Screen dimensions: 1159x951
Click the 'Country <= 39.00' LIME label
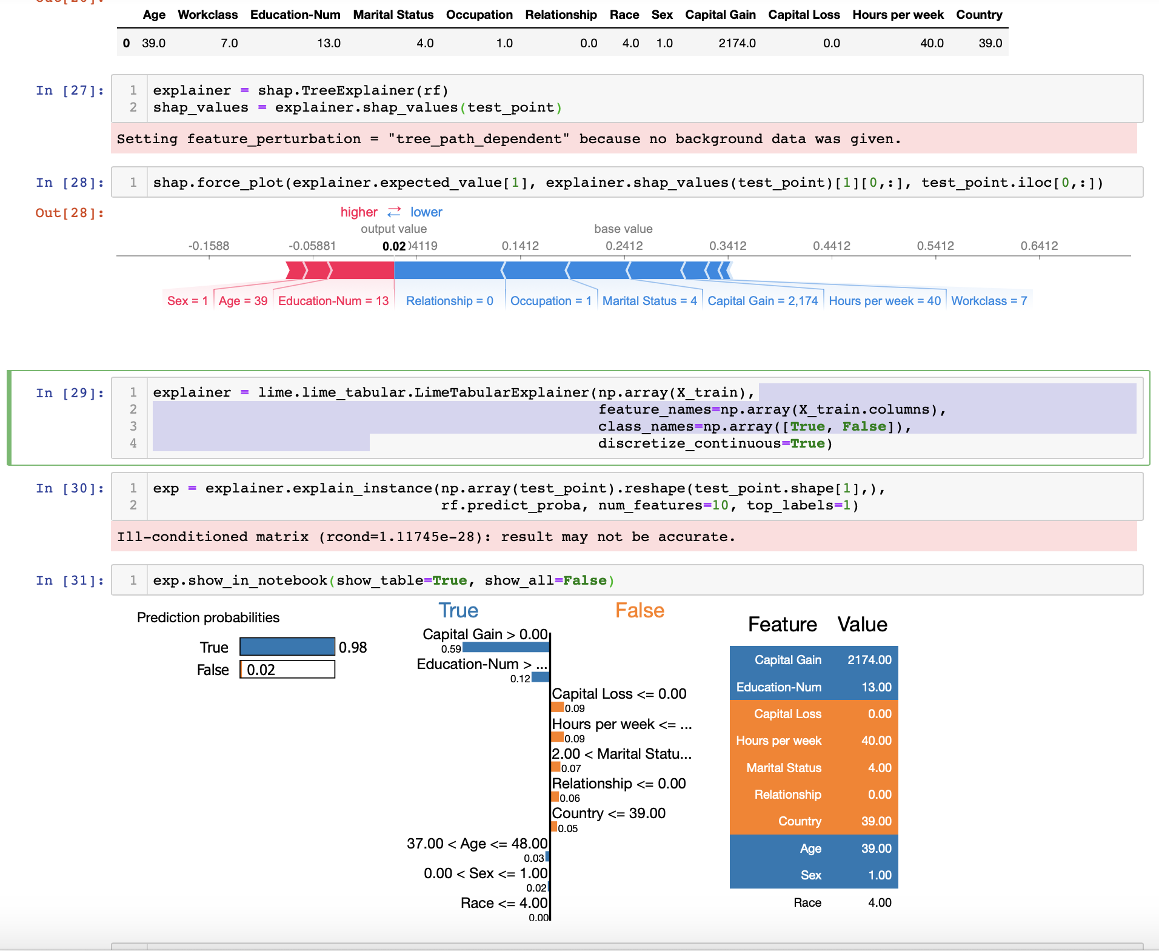tap(609, 813)
